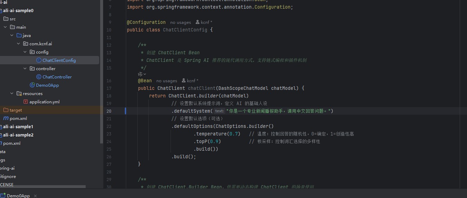This screenshot has width=467, height=198.
Task: Click the Demo0App run class icon
Action: [32, 85]
